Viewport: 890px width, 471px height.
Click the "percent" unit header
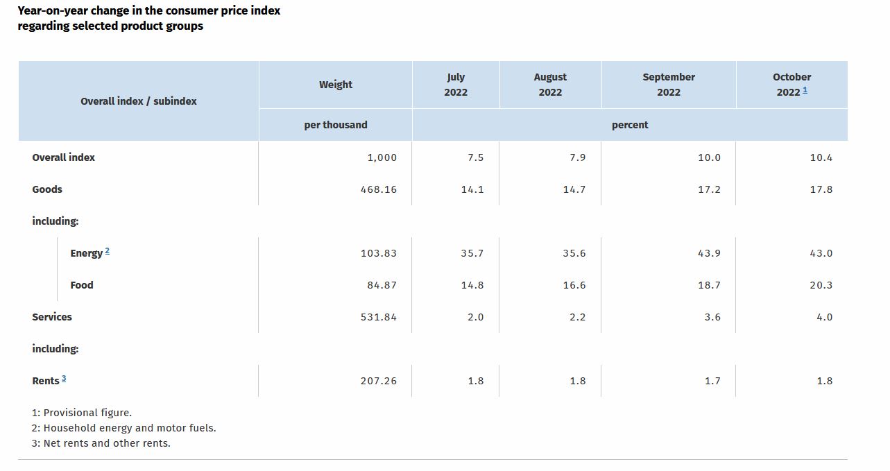[x=630, y=125]
